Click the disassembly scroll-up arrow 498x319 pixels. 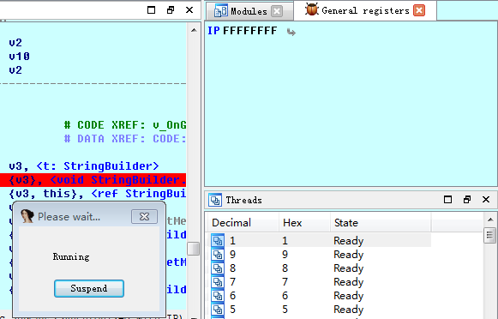click(194, 30)
